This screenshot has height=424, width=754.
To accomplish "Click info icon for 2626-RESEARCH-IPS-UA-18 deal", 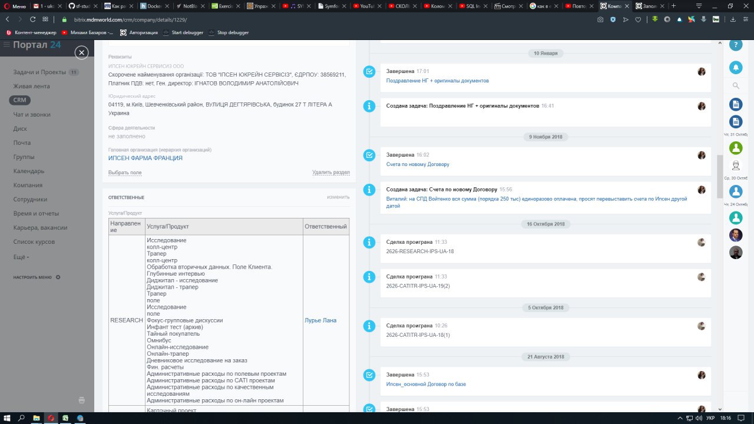I will (x=369, y=242).
